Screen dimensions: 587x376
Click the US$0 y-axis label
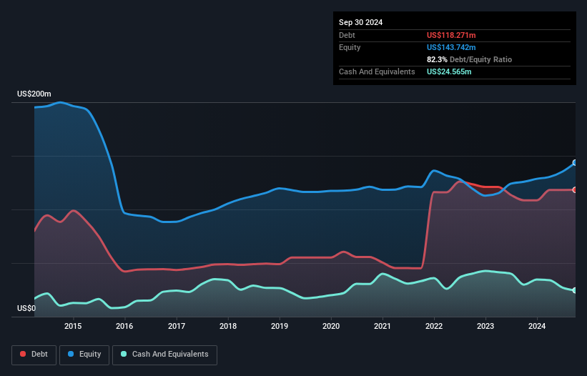(26, 308)
